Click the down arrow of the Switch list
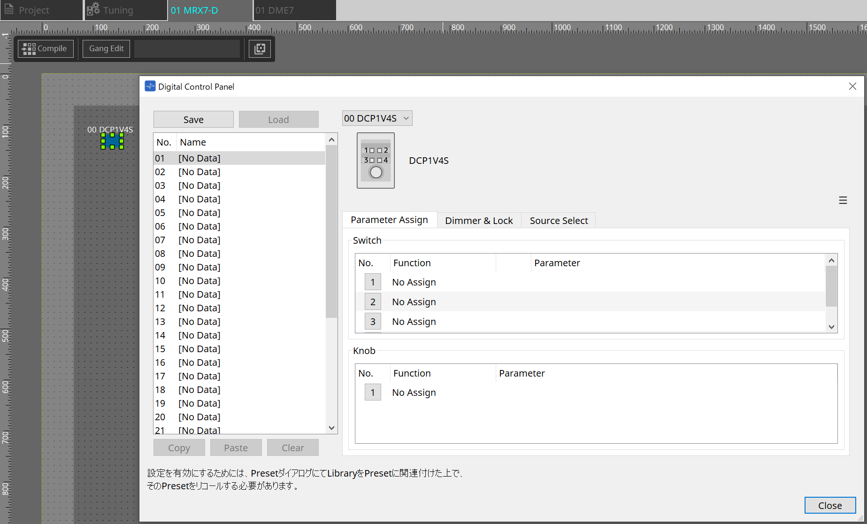867x524 pixels. [x=831, y=327]
